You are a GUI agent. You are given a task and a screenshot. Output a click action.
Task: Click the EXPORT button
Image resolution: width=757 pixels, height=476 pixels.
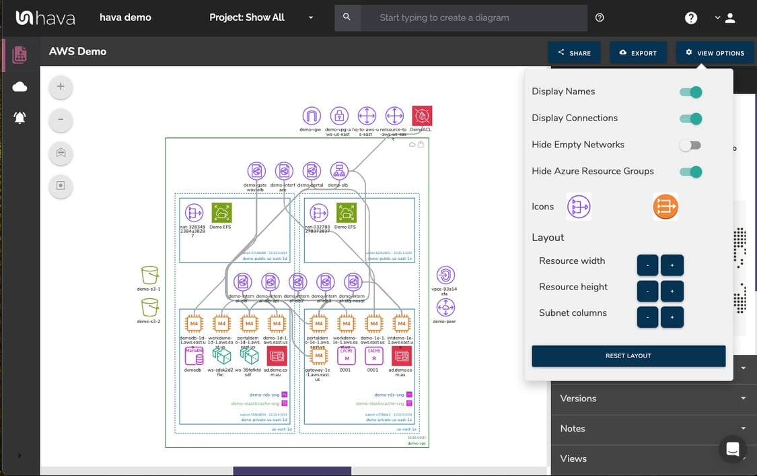click(638, 52)
